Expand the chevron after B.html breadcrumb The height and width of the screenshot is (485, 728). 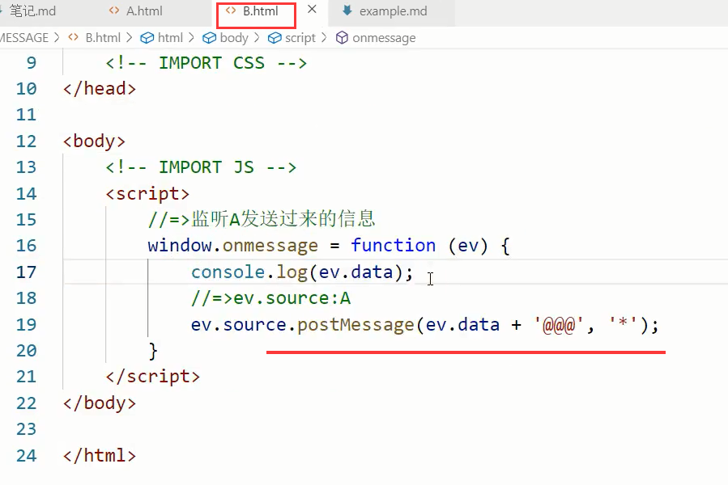129,37
